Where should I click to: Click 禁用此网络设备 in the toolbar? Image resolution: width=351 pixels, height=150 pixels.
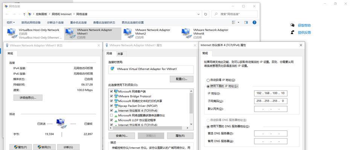tap(31, 22)
